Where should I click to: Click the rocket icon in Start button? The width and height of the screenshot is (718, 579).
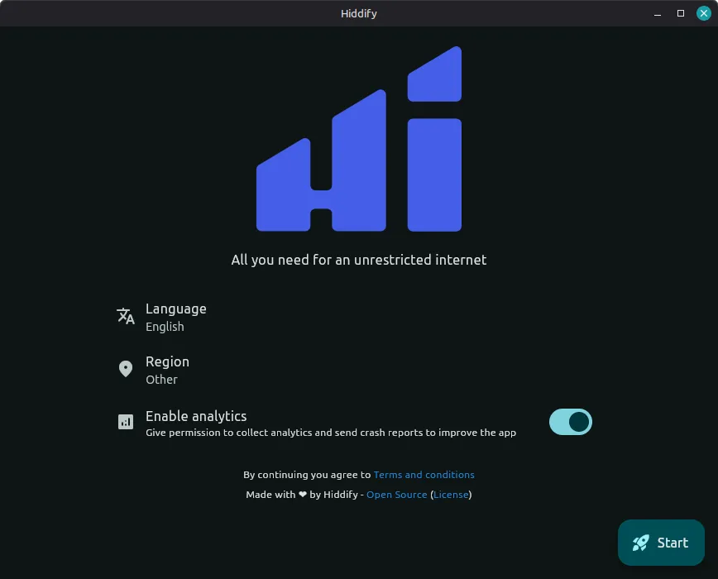pos(641,543)
